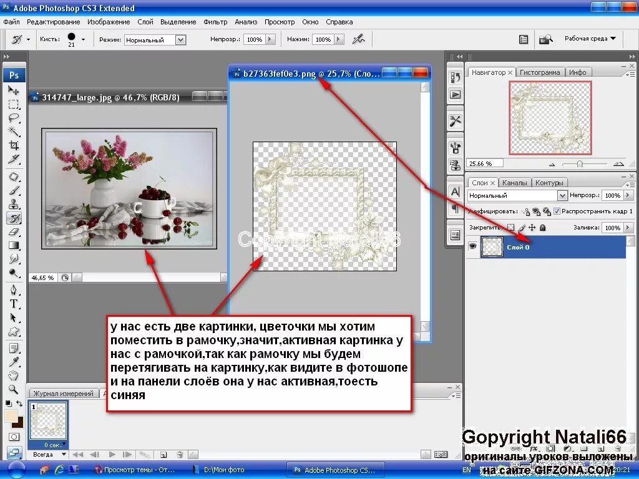Select animation frame 1 thumbnail
639x479 pixels.
coord(48,422)
